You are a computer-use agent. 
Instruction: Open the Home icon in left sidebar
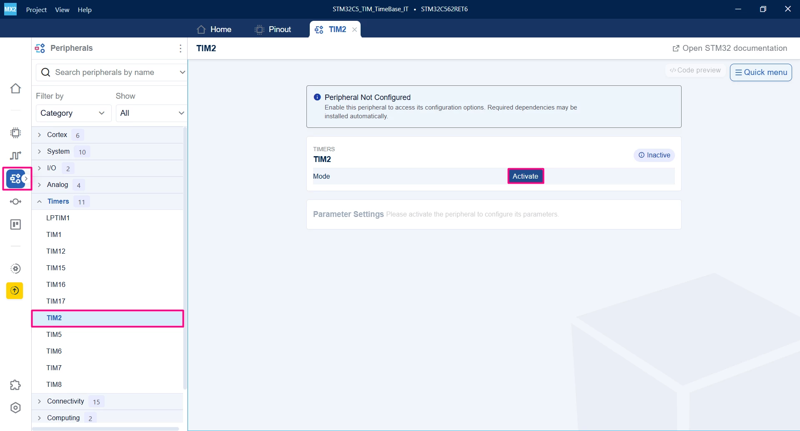click(x=15, y=89)
